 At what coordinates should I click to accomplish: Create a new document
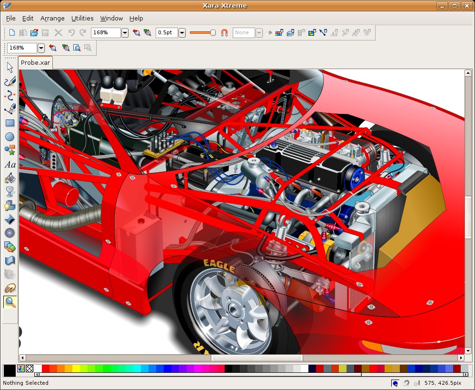(x=12, y=32)
